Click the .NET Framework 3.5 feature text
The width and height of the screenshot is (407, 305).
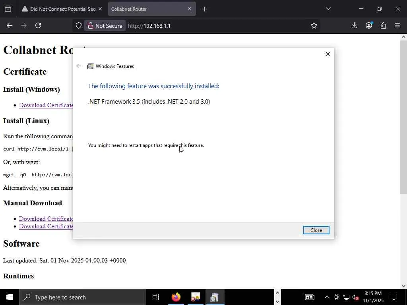tap(149, 101)
